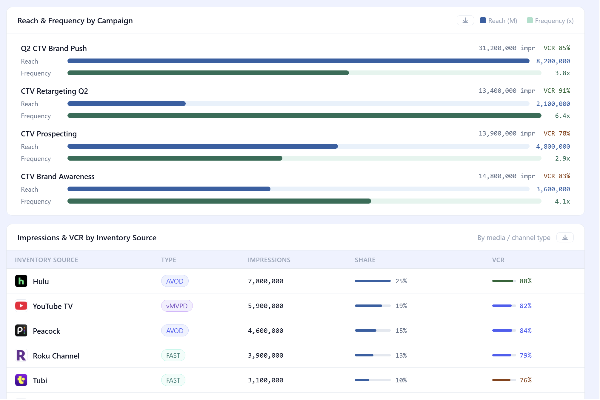Click CTV Prospecting reach bar
The height and width of the screenshot is (400, 600).
(299, 147)
